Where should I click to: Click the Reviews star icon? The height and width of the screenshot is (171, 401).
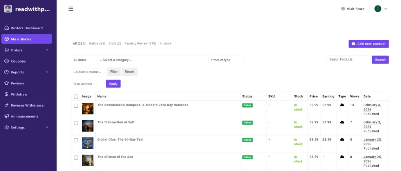point(7,83)
